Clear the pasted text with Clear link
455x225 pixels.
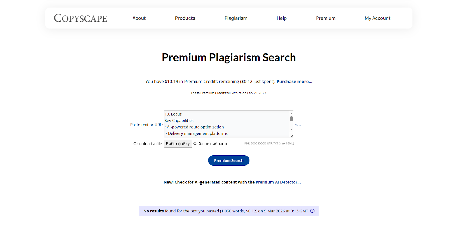point(298,125)
